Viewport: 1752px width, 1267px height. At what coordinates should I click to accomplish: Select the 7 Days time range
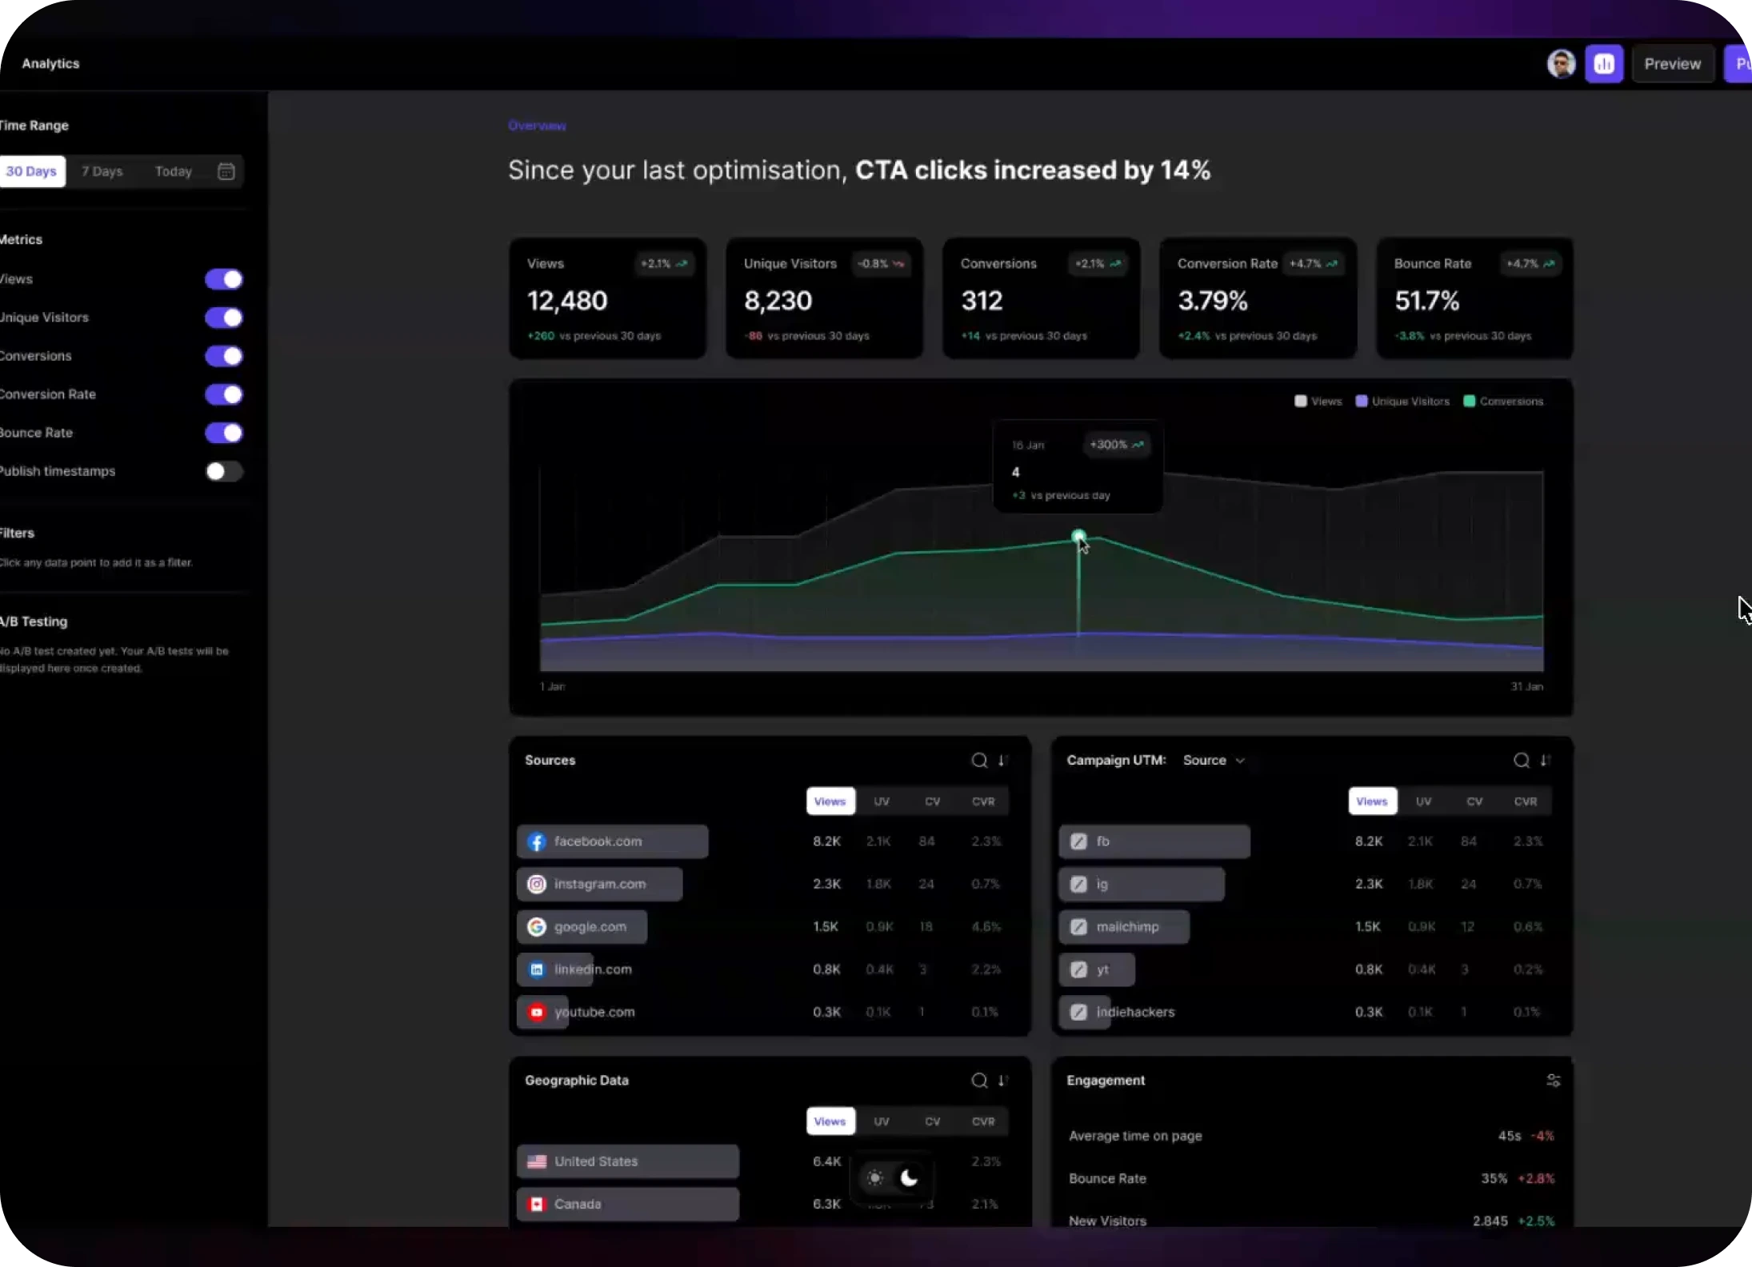click(102, 171)
